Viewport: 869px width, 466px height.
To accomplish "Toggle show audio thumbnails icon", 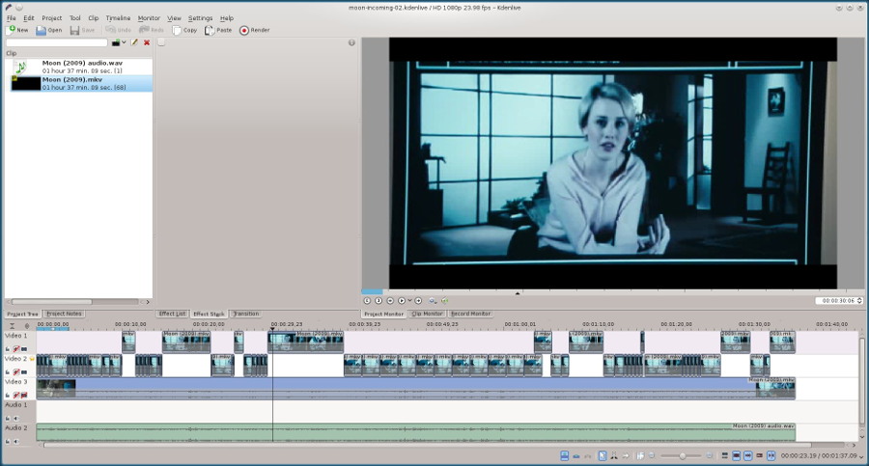I will [x=747, y=455].
